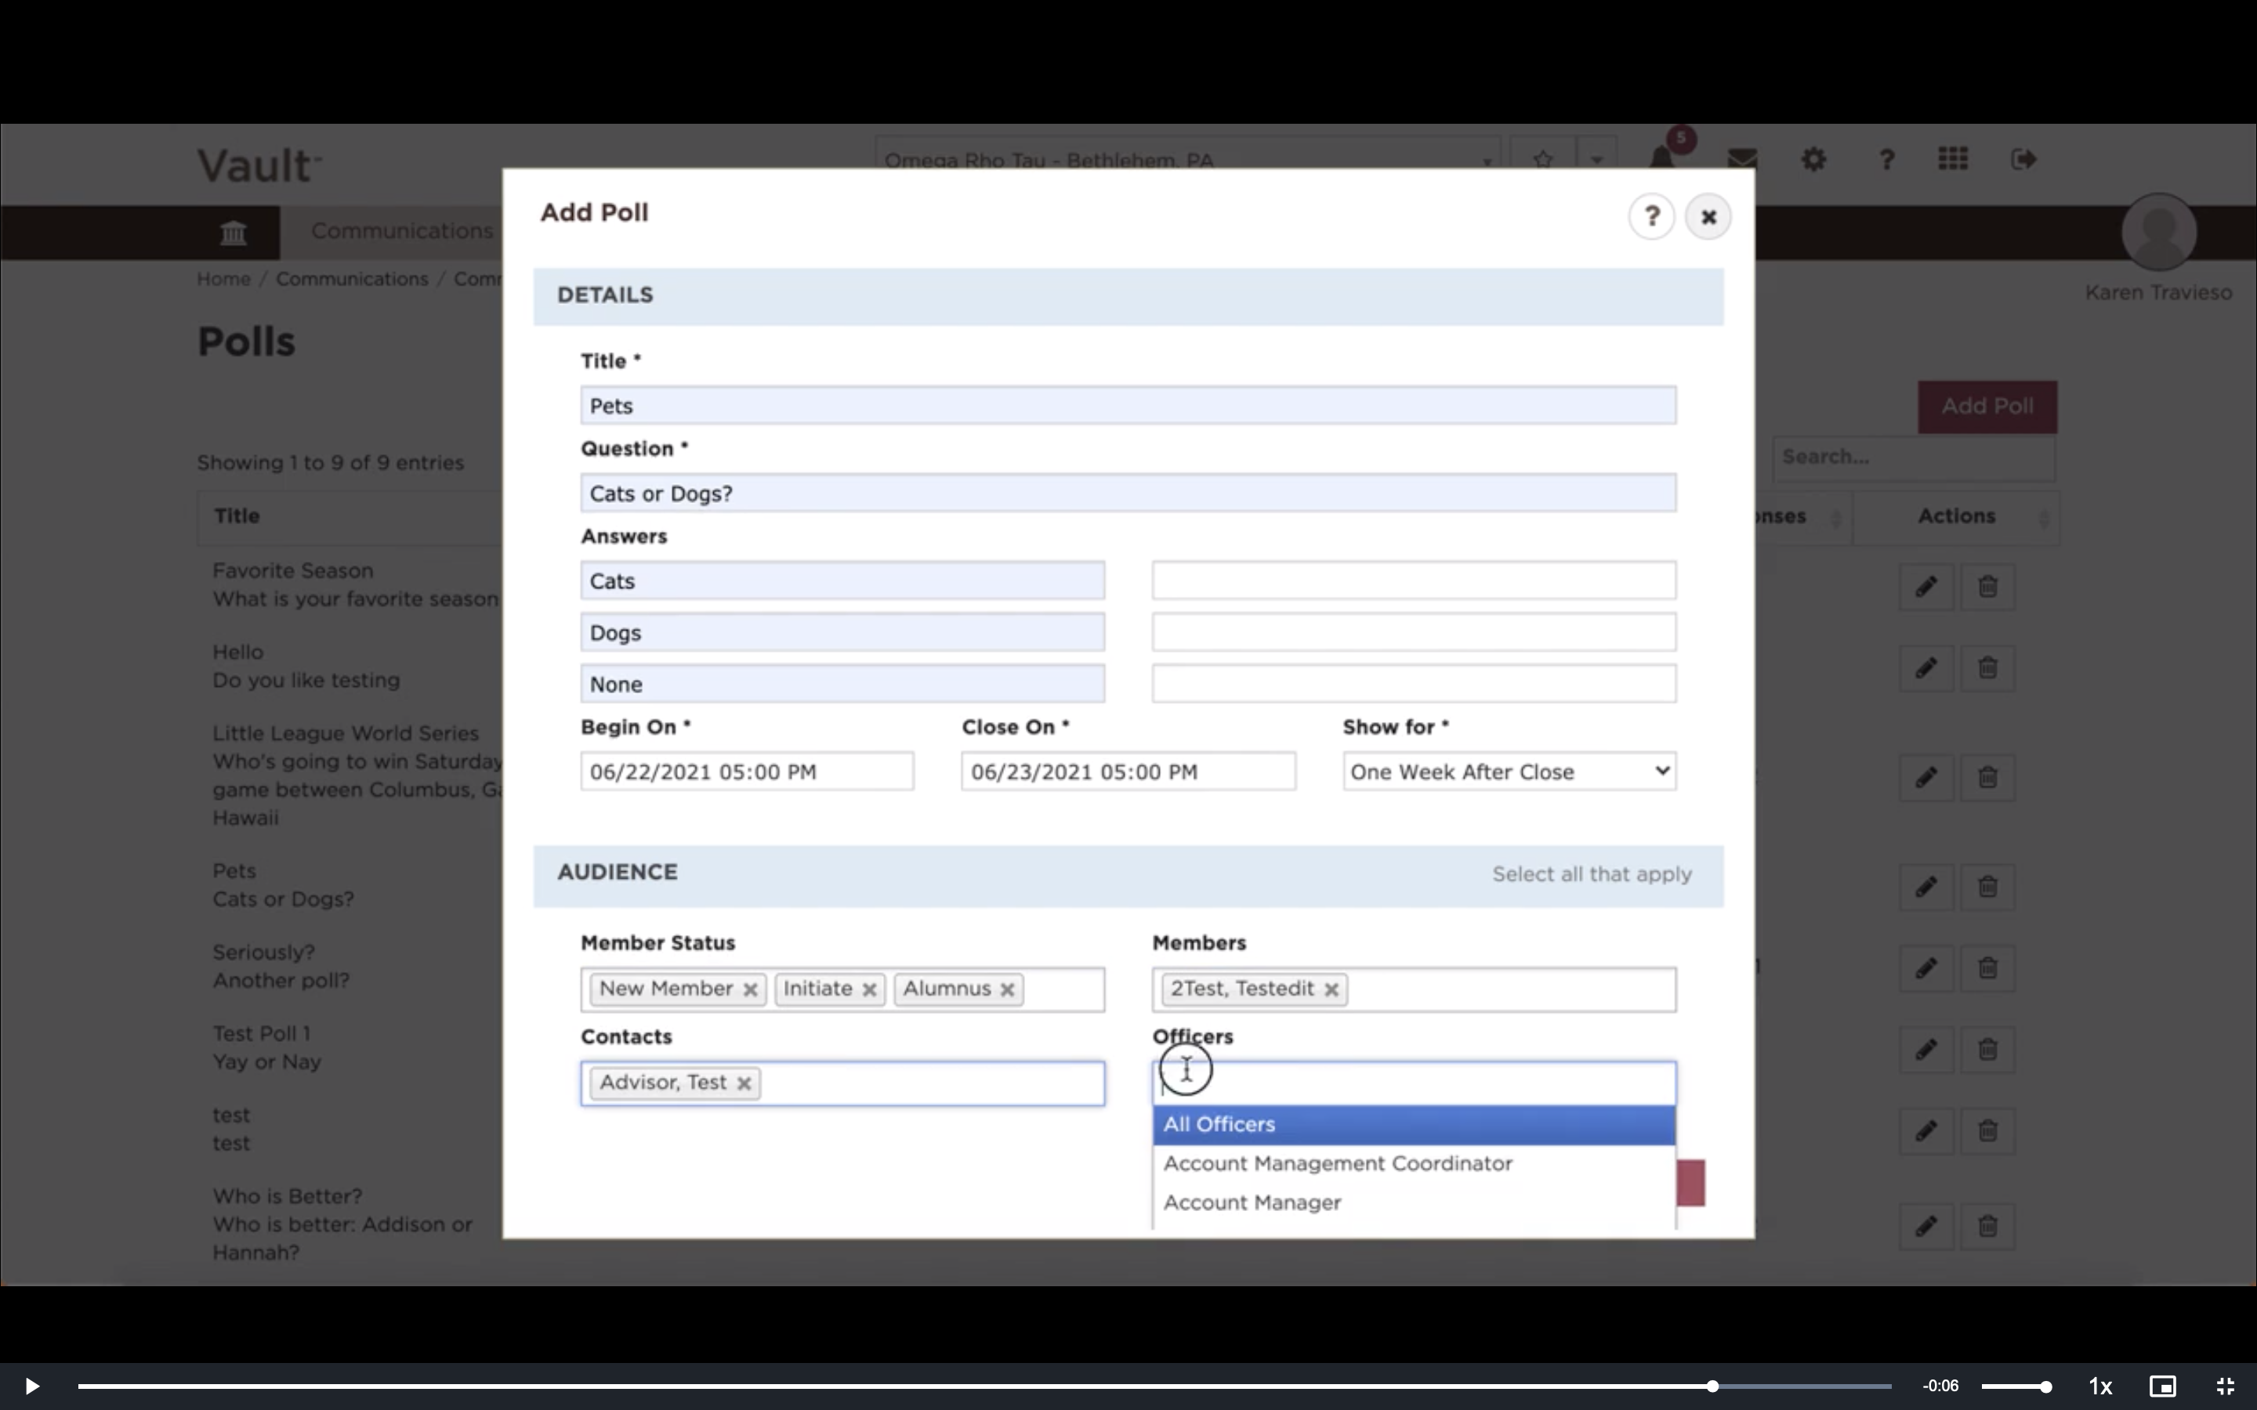Open the Communications navigation tab

click(401, 231)
